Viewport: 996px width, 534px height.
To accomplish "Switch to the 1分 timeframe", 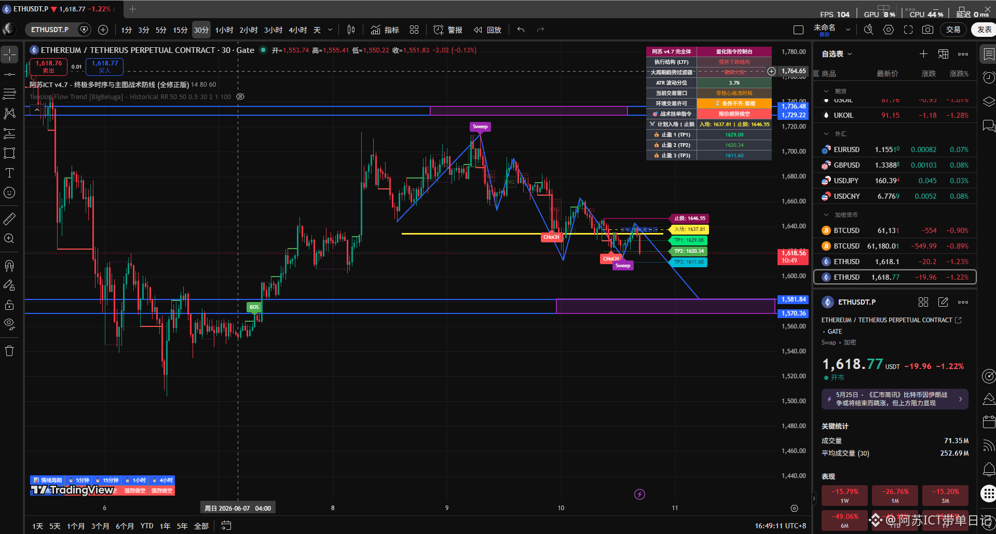I will (x=127, y=30).
